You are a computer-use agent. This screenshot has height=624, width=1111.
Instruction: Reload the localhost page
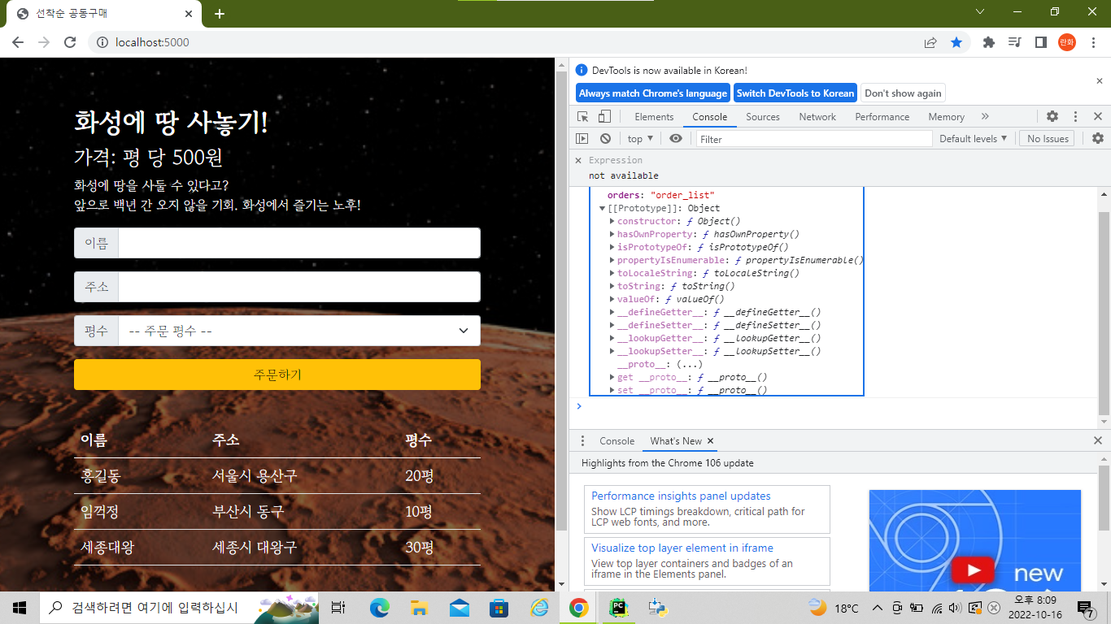[70, 42]
